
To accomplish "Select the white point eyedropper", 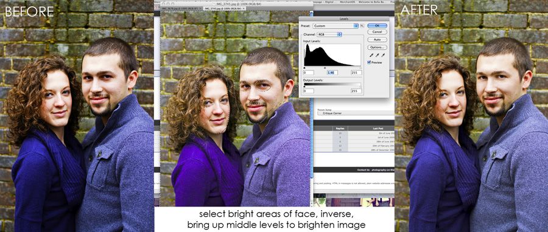I will pyautogui.click(x=383, y=55).
